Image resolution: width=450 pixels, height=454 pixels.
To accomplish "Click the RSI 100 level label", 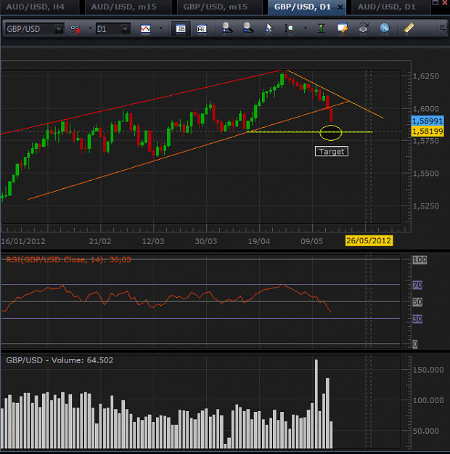I will click(x=420, y=260).
